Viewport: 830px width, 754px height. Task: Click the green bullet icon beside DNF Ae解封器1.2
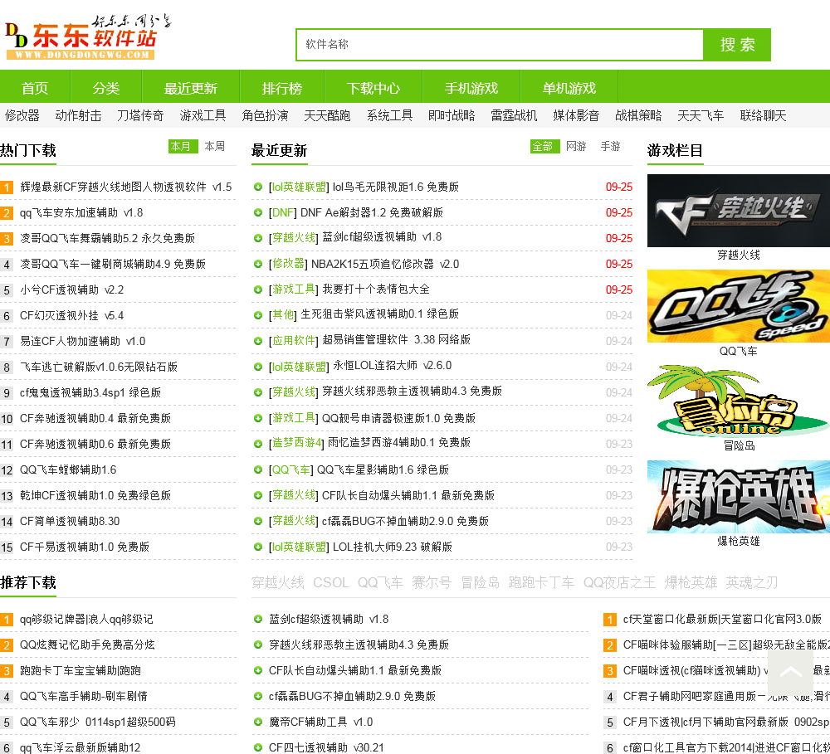258,212
